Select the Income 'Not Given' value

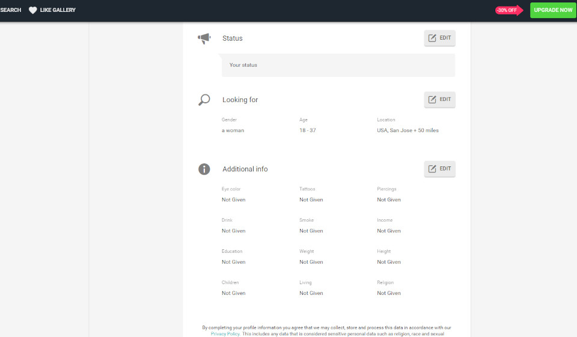tap(389, 231)
